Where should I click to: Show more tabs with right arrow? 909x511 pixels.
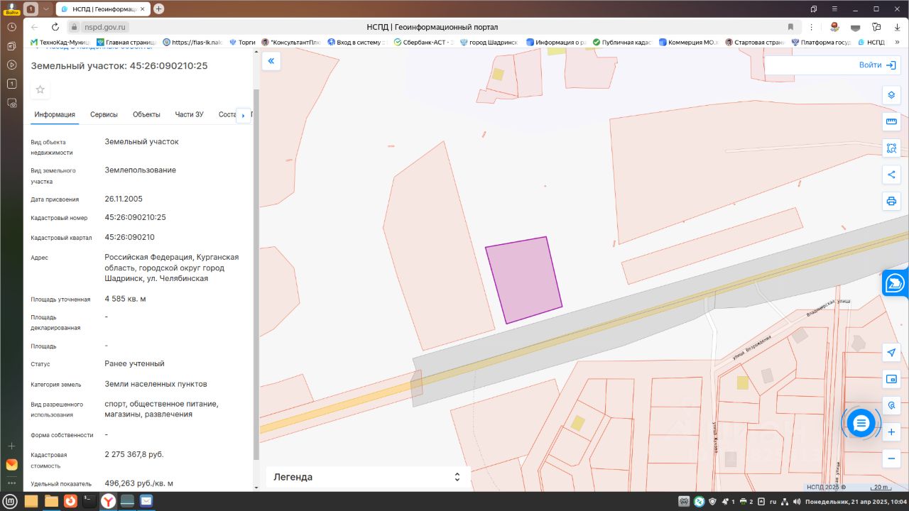pos(243,115)
